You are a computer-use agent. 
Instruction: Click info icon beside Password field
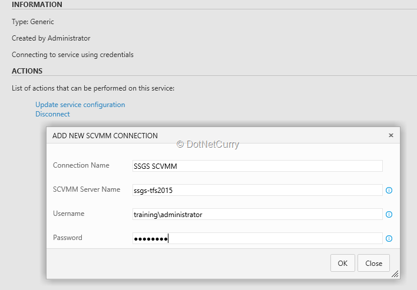coord(389,238)
